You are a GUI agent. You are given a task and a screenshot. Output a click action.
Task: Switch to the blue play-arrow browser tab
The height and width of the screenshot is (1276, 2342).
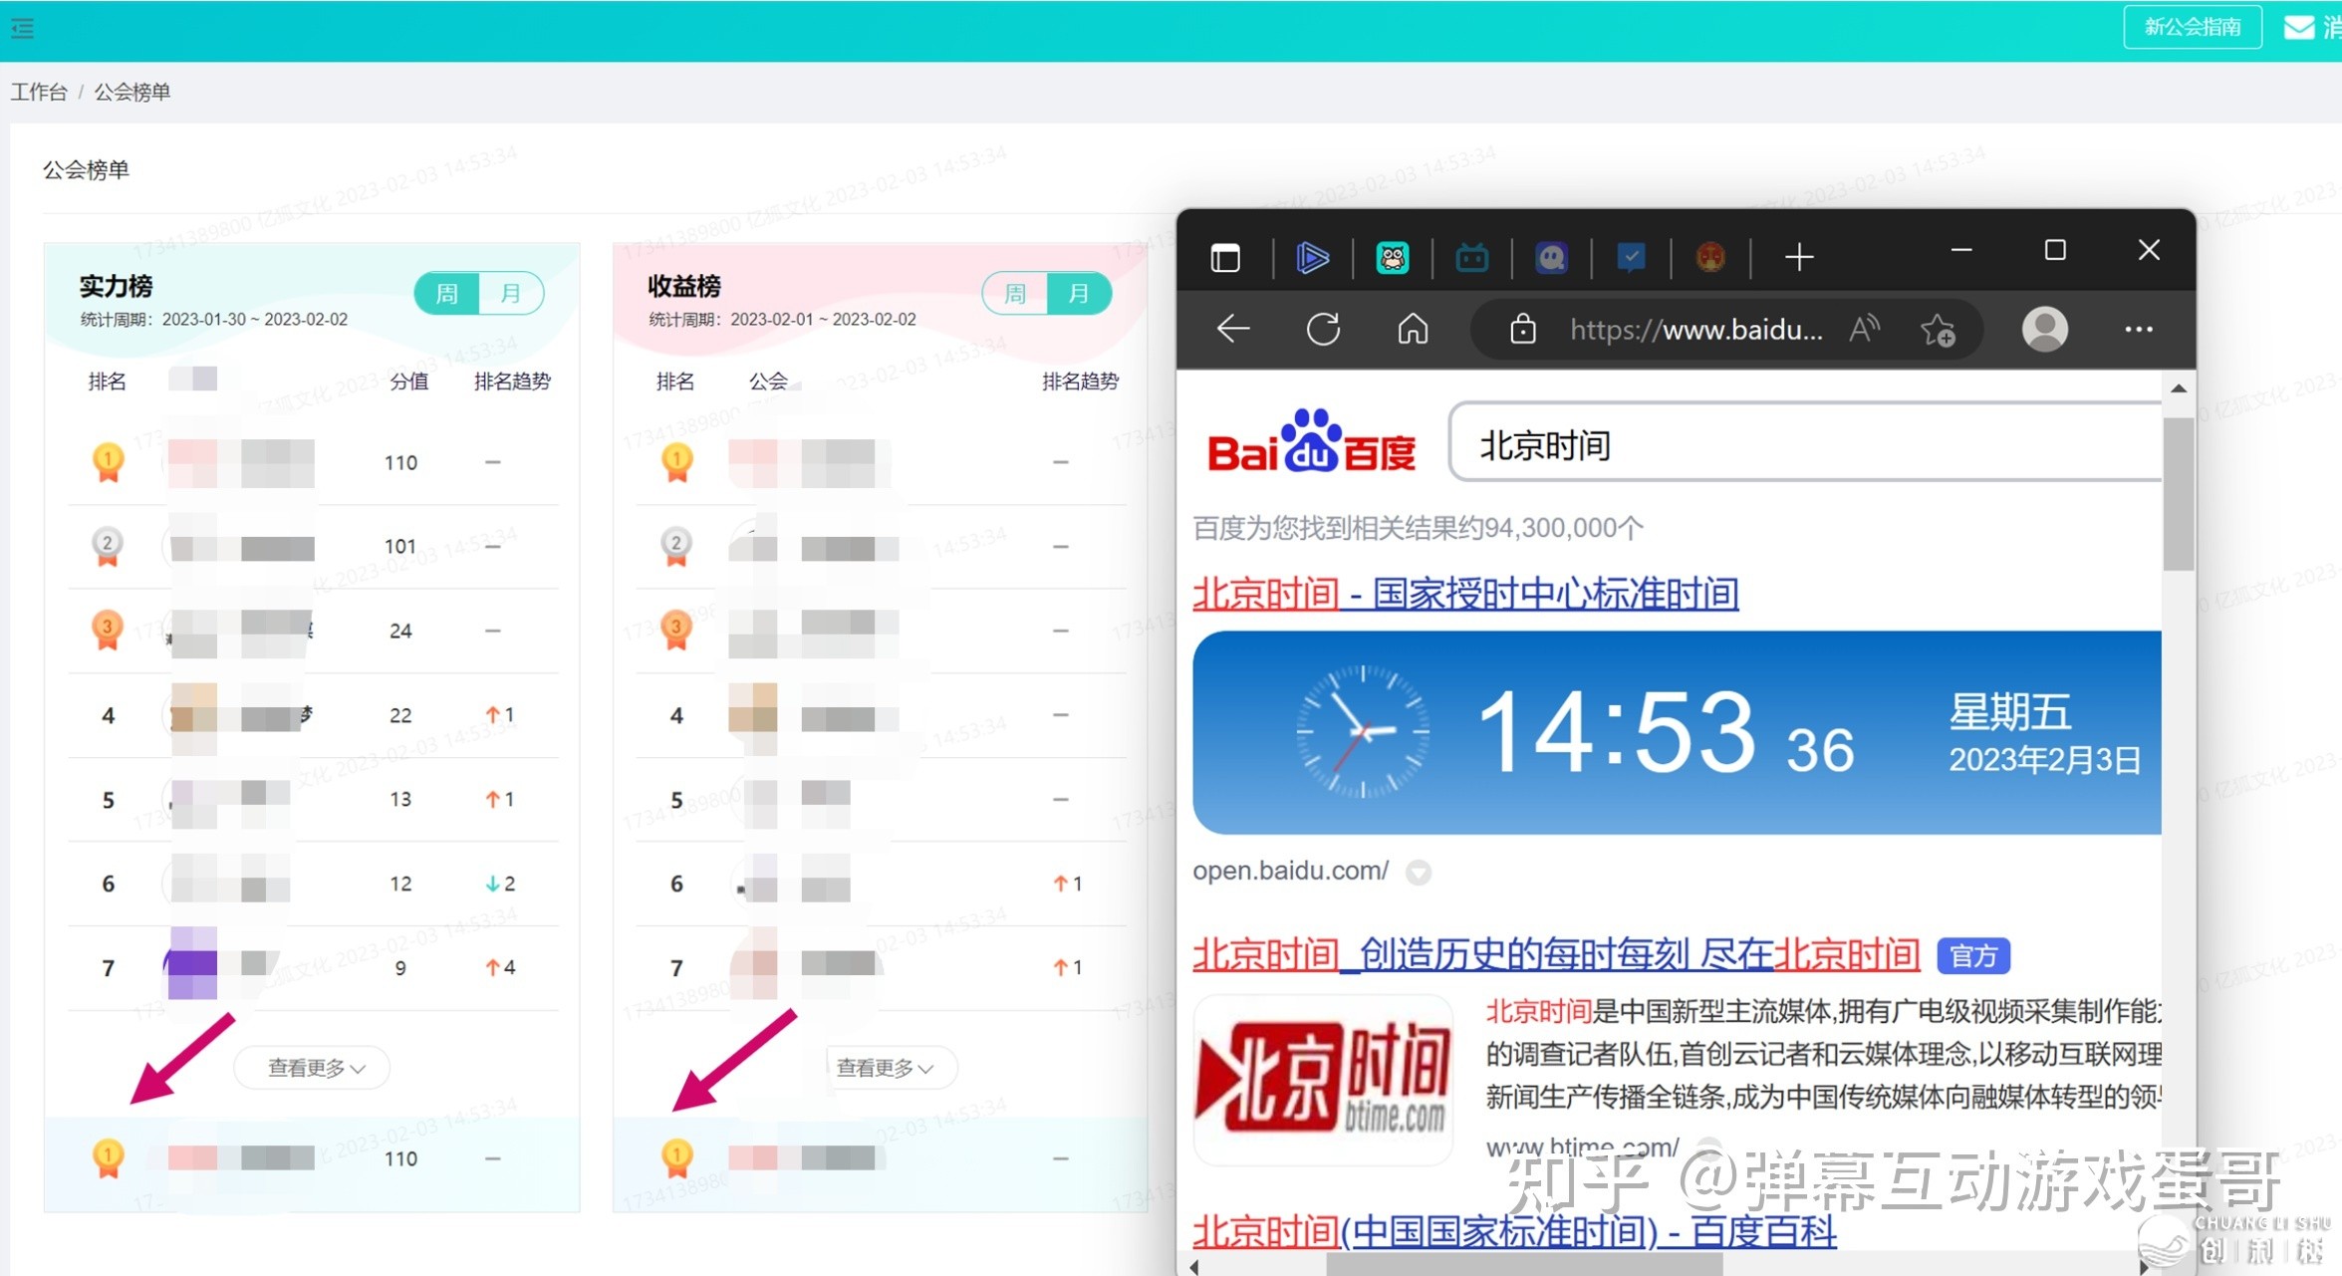point(1313,258)
